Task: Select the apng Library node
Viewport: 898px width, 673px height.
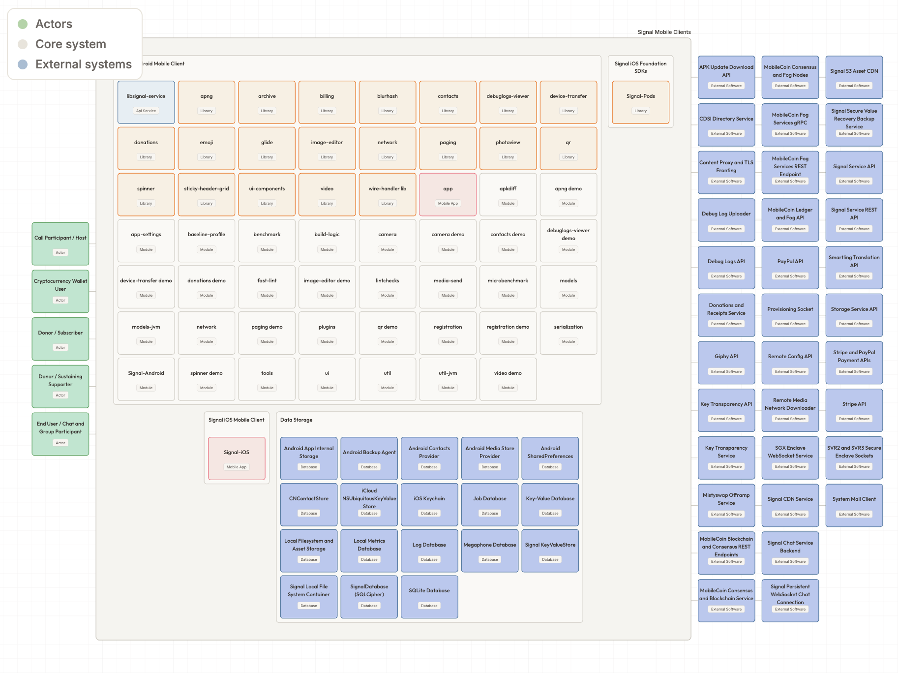Action: (x=207, y=102)
